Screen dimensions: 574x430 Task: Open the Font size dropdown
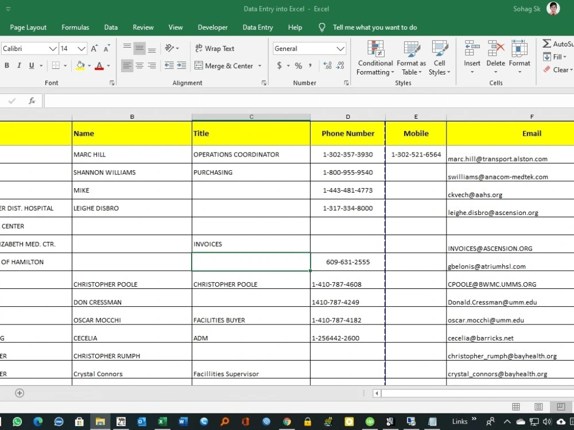tap(82, 48)
